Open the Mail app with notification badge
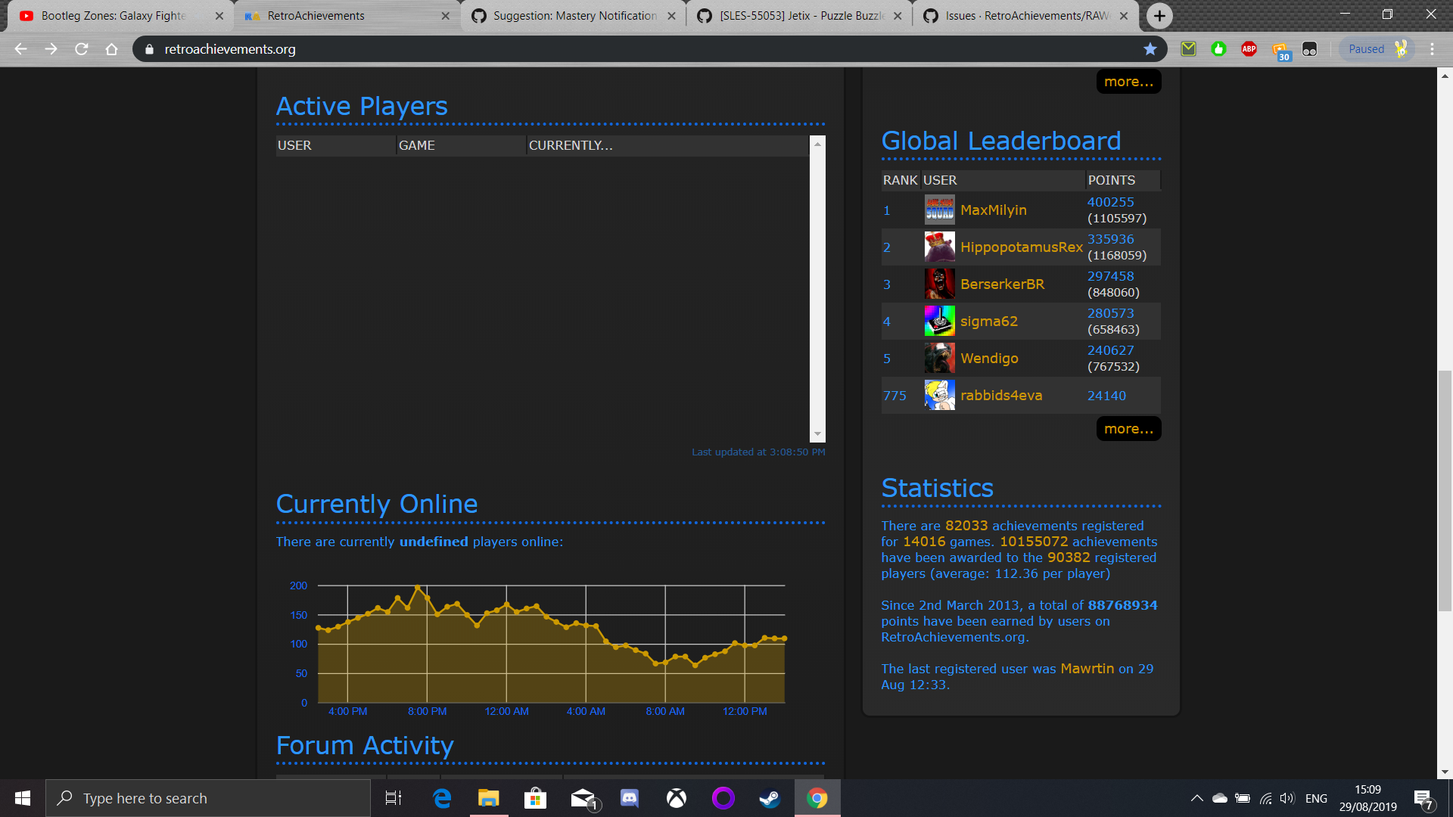Screen dimensions: 1453x817 click(582, 798)
